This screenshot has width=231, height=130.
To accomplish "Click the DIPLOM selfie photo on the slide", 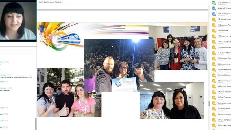I will [x=119, y=65].
